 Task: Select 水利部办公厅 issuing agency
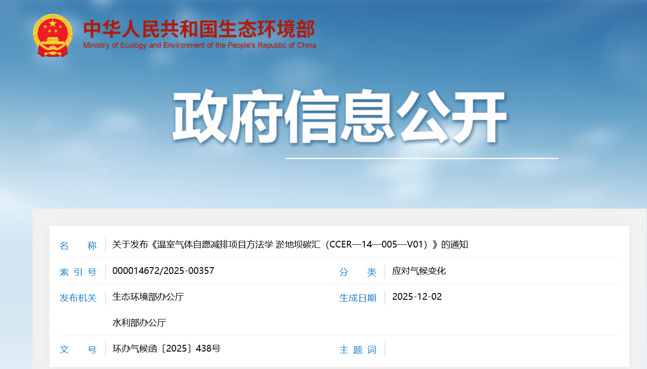[139, 323]
